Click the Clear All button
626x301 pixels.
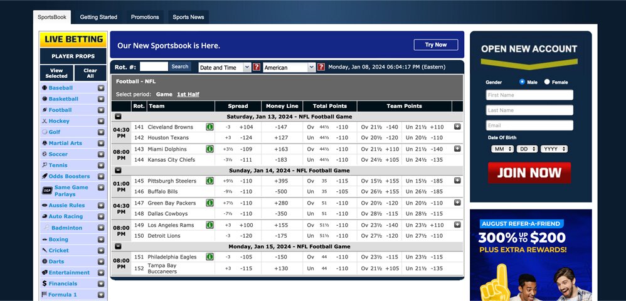[x=90, y=73]
